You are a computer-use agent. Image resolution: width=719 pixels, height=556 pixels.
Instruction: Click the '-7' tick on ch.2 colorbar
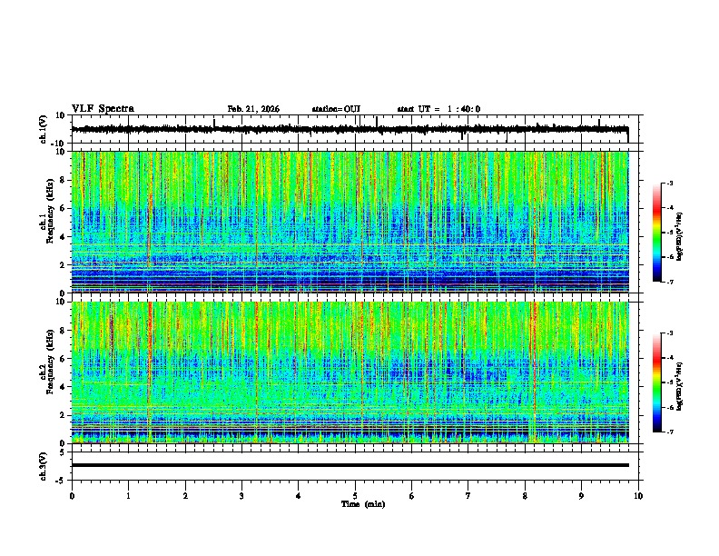point(670,432)
